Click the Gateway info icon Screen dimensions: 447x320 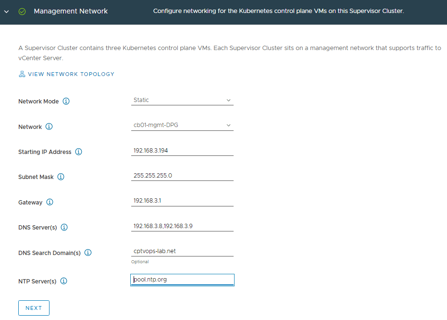(x=50, y=202)
